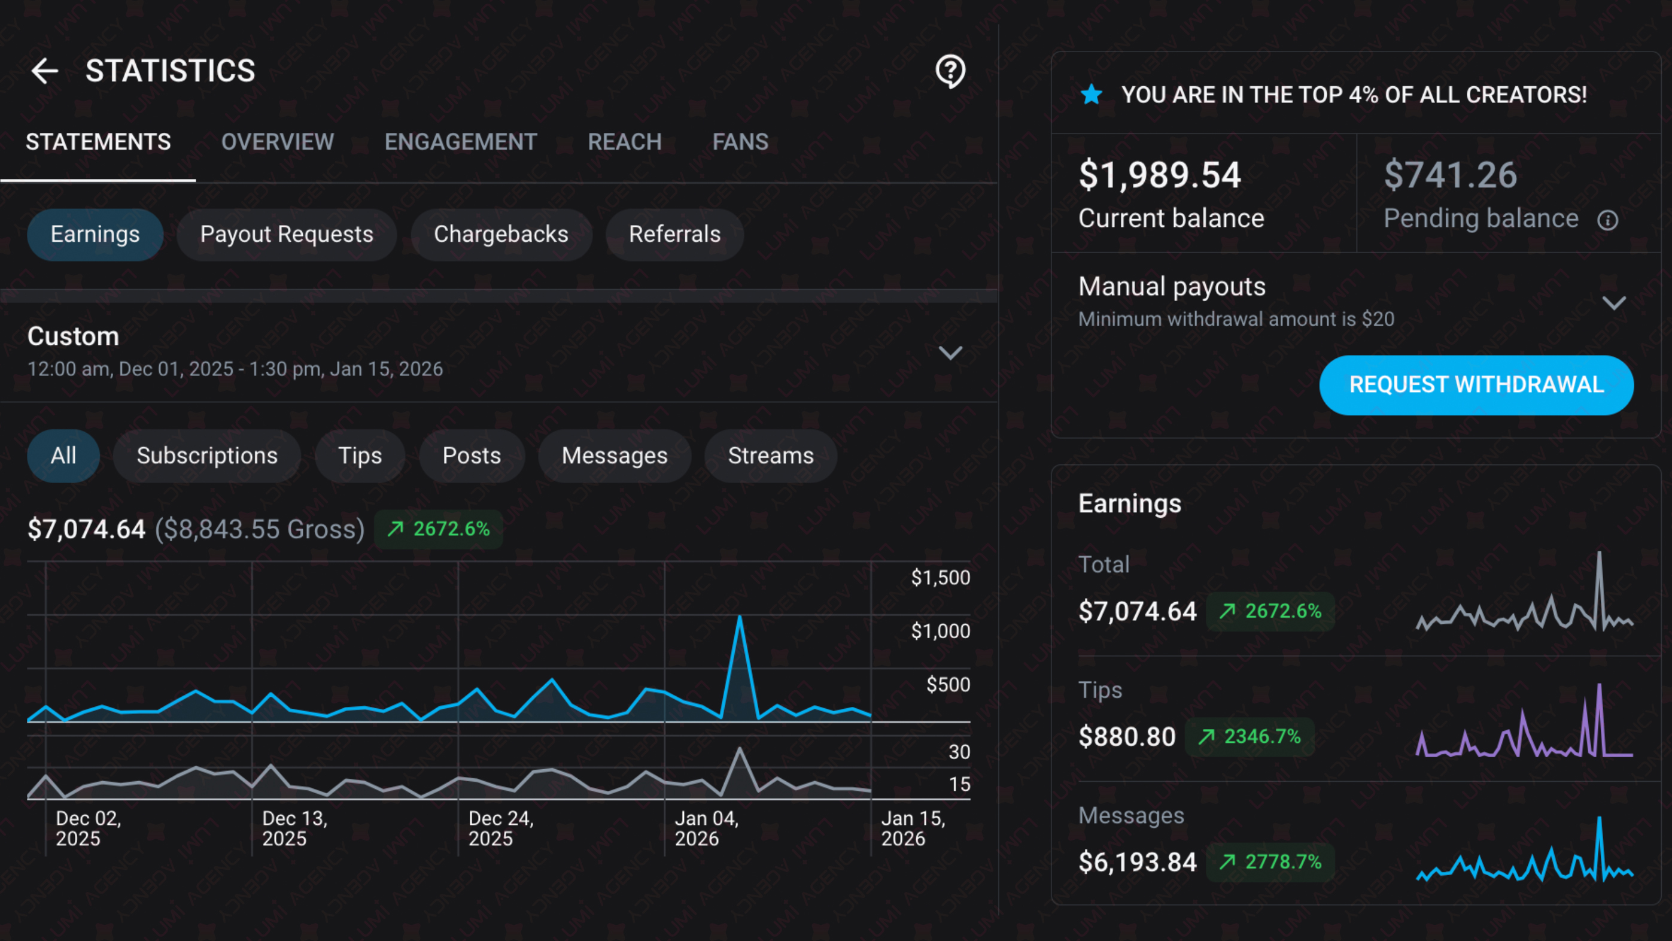Filter earnings by Subscriptions

[x=207, y=456]
